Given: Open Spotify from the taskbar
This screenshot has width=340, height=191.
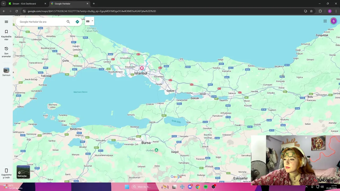Looking at the screenshot, I should (206, 187).
